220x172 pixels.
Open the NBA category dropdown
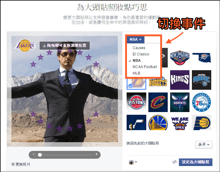135,39
